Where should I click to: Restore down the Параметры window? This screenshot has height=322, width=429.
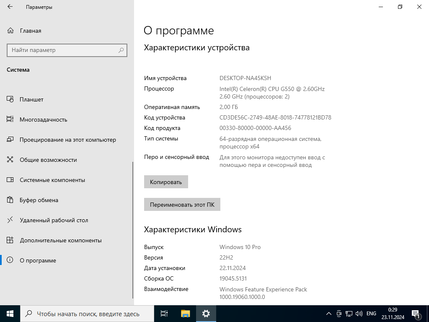coord(400,7)
